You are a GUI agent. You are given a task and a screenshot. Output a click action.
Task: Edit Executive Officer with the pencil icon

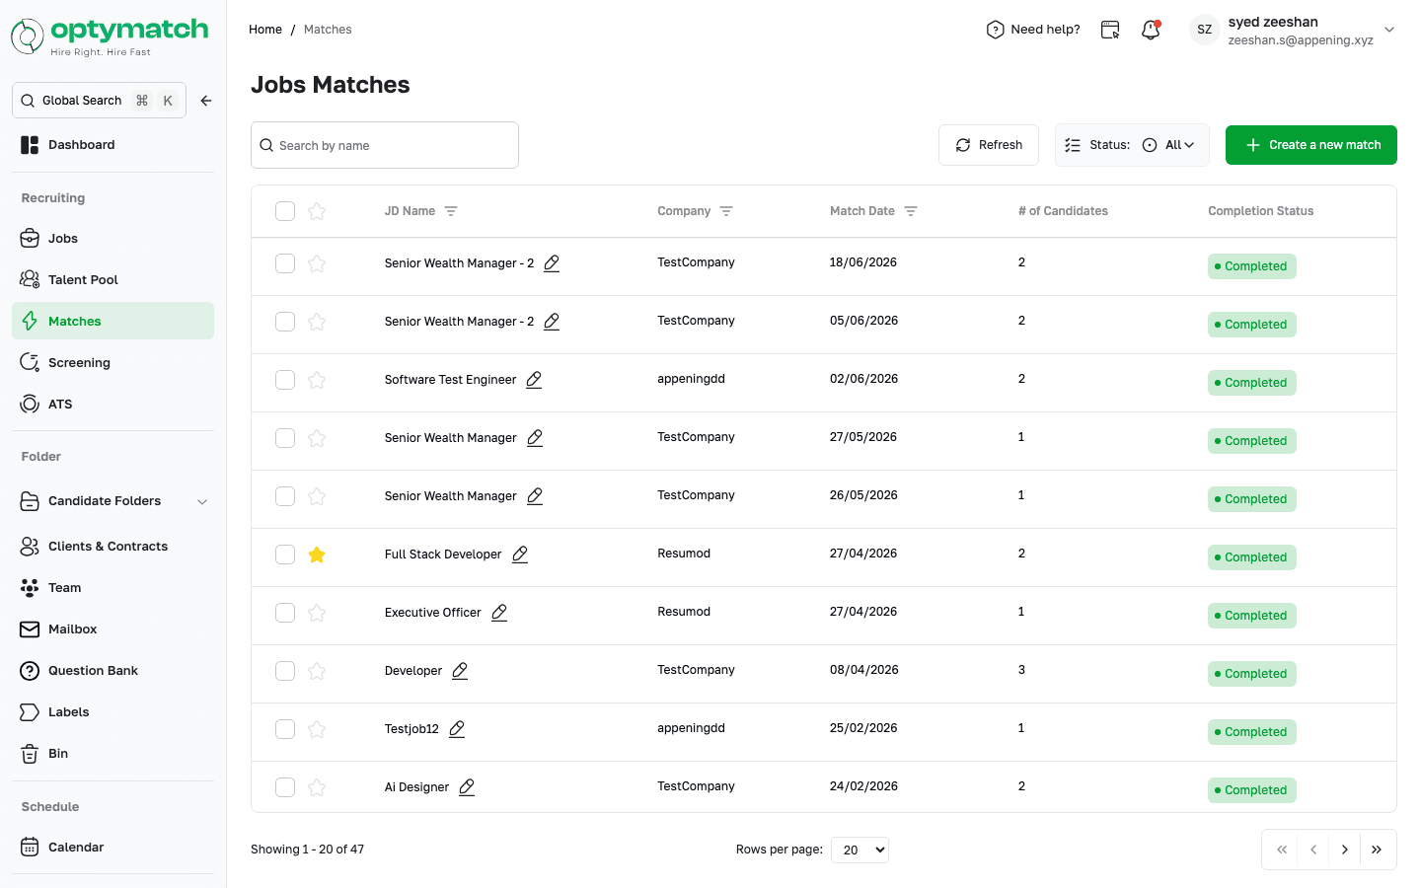tap(499, 613)
